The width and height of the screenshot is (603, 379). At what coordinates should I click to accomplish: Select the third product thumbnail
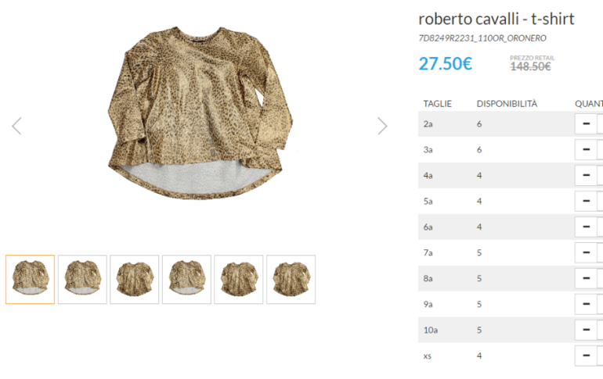(134, 279)
